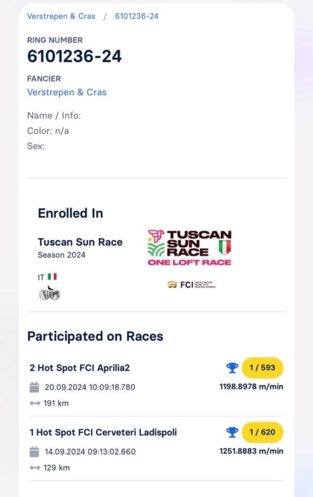The width and height of the screenshot is (313, 497).
Task: Select the 6101236-24 breadcrumb item
Action: coord(137,16)
